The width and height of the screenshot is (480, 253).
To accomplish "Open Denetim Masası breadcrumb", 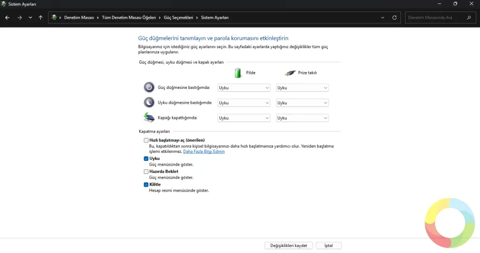I will point(79,18).
